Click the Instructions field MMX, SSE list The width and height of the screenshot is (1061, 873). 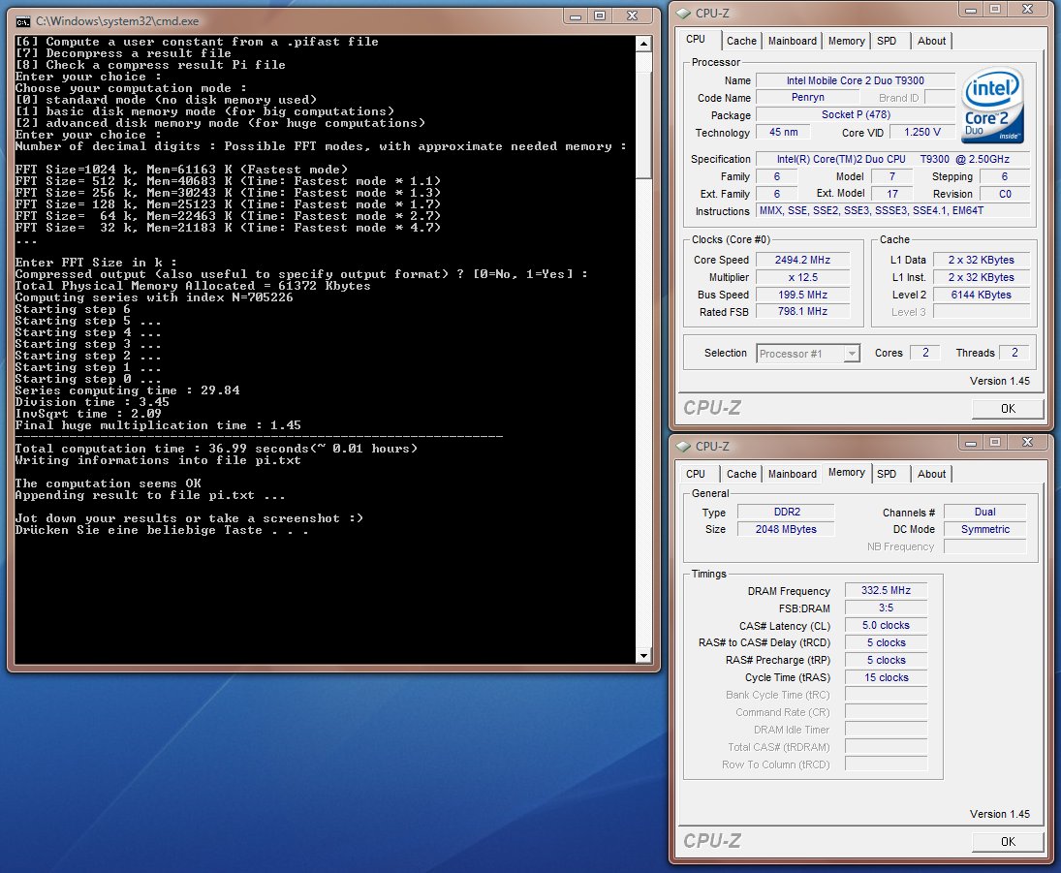pyautogui.click(x=893, y=211)
